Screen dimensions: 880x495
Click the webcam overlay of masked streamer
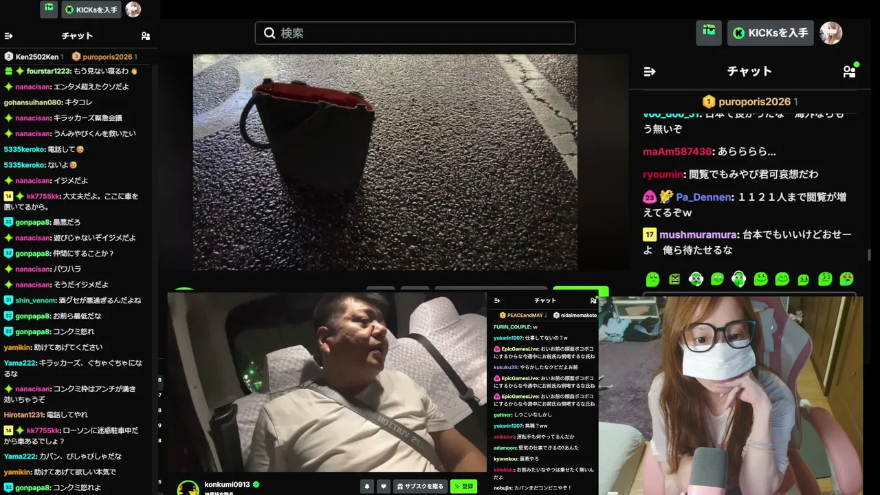tap(731, 396)
